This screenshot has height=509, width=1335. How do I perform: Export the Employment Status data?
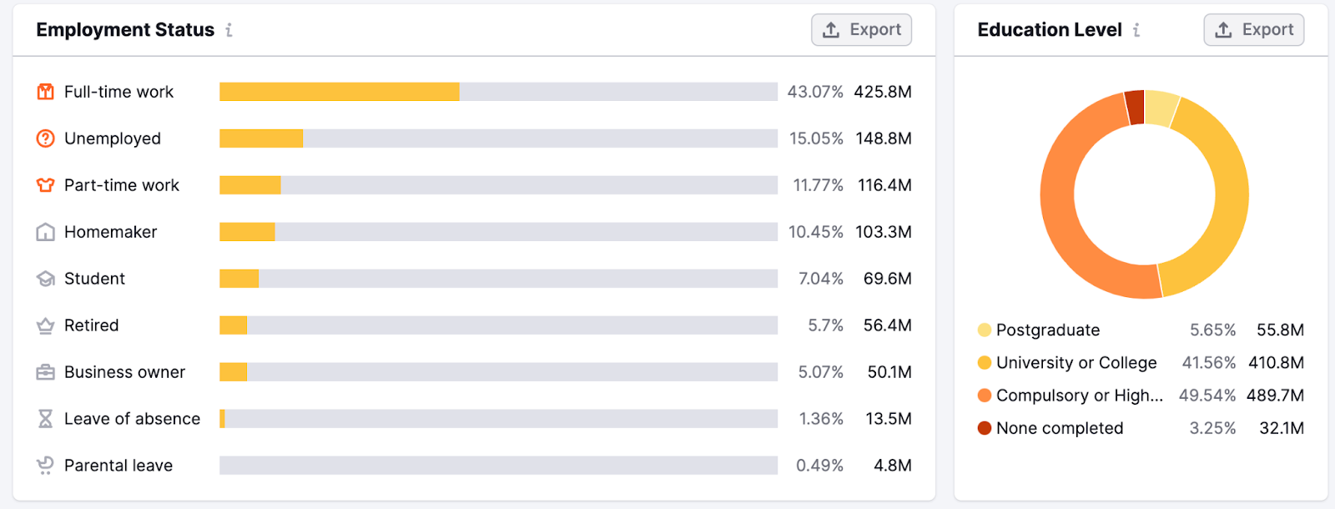861,30
